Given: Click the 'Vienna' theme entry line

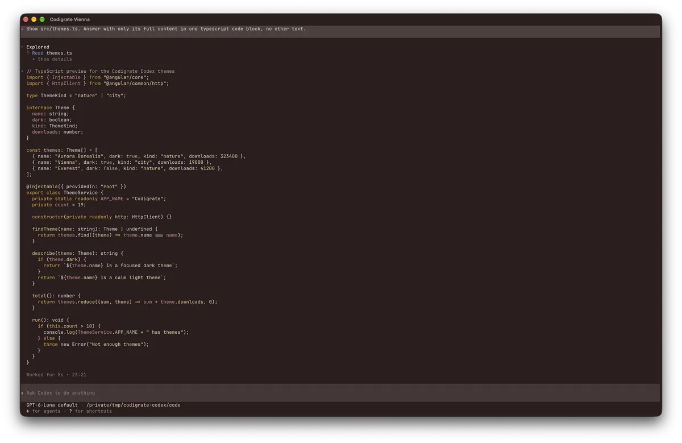Looking at the screenshot, I should 122,163.
